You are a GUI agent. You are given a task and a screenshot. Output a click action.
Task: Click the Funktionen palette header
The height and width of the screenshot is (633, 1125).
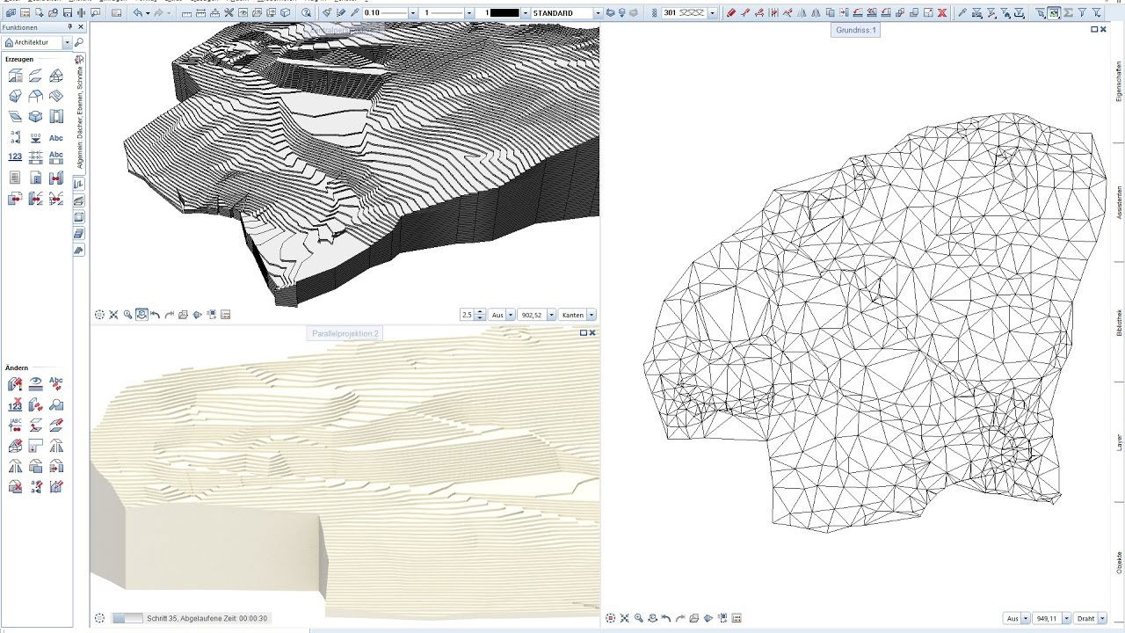[35, 28]
